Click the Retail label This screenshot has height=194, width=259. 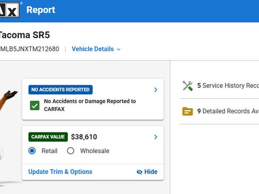point(49,151)
